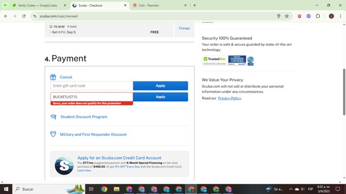Focus the promo field containing BUCKETLIST15
The height and width of the screenshot is (194, 346).
91,97
